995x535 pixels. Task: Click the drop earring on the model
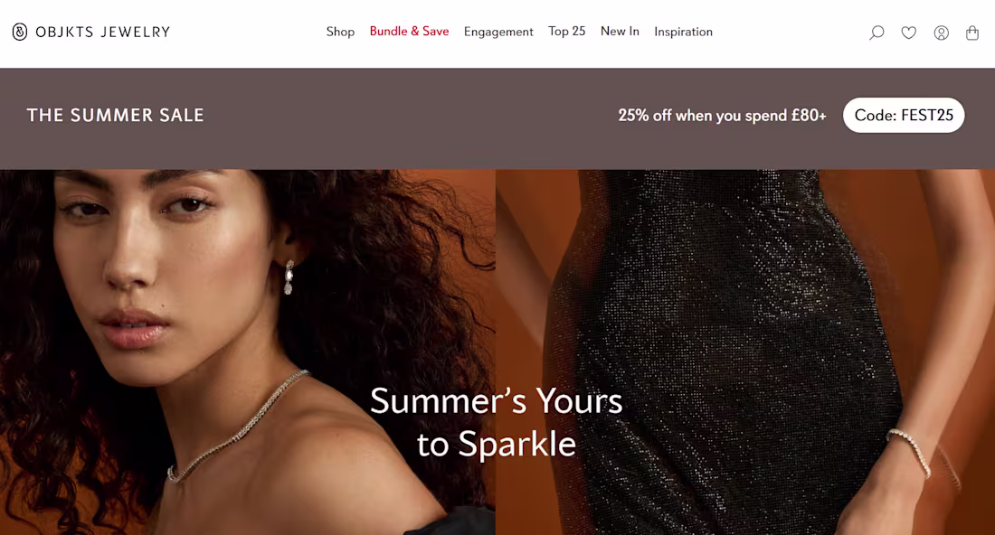coord(289,277)
